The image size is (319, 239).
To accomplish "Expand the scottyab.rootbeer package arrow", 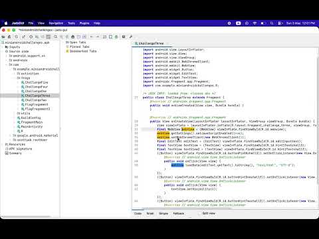I will (x=11, y=140).
